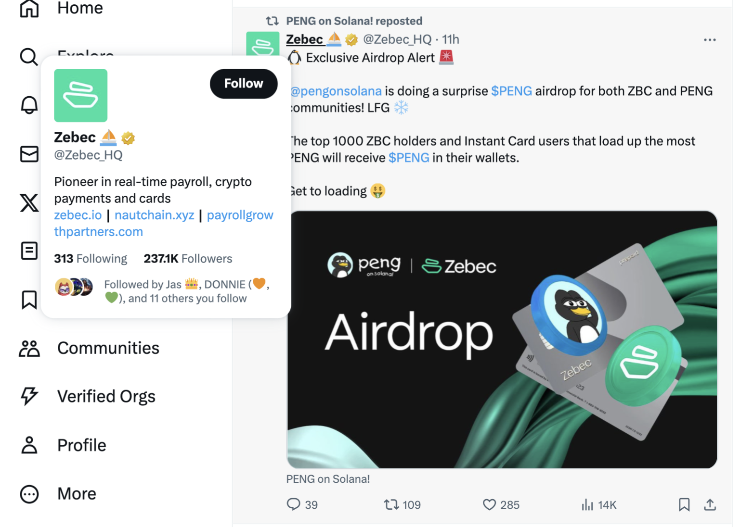Click the Home icon in sidebar

coord(29,8)
